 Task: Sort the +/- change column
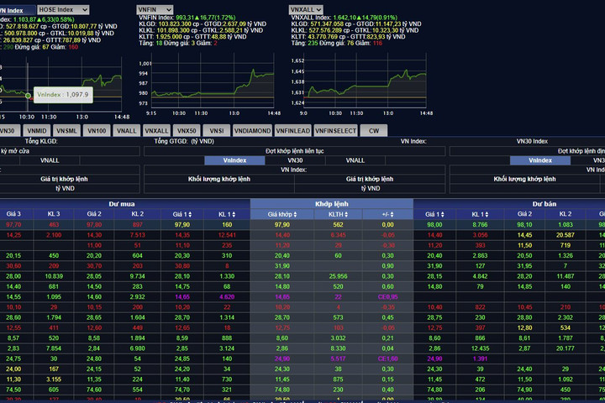[x=392, y=214]
